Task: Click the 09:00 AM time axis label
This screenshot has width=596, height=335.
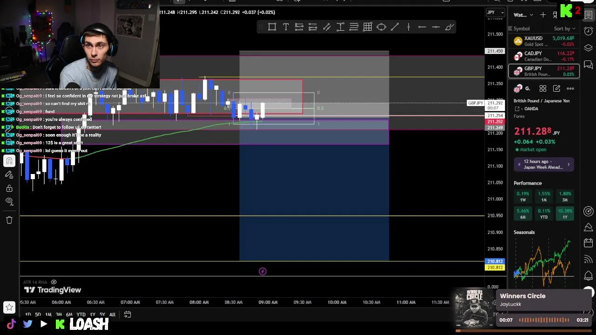Action: pos(268,302)
